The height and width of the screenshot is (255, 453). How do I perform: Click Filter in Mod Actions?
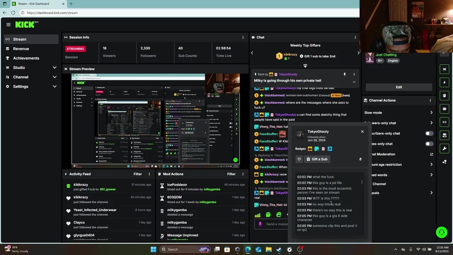231,174
